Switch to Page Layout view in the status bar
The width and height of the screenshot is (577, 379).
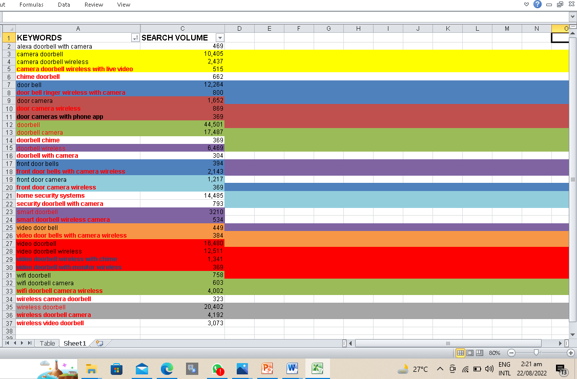(470, 353)
